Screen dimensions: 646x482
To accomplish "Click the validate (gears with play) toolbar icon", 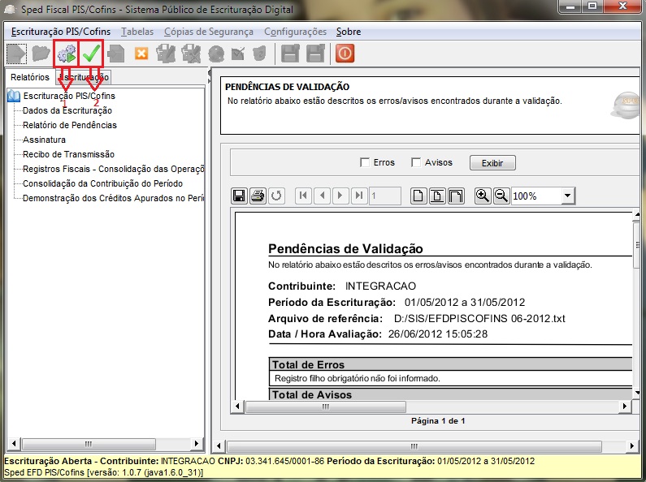I will pyautogui.click(x=67, y=54).
